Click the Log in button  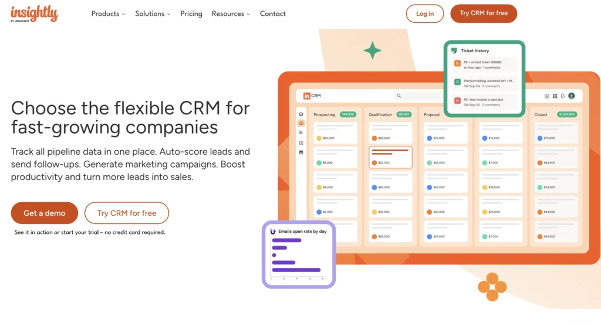425,14
